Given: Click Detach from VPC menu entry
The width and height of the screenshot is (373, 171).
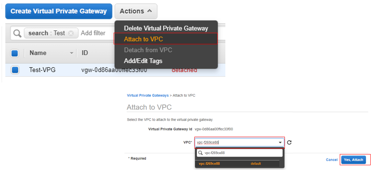Looking at the screenshot, I should click(148, 50).
